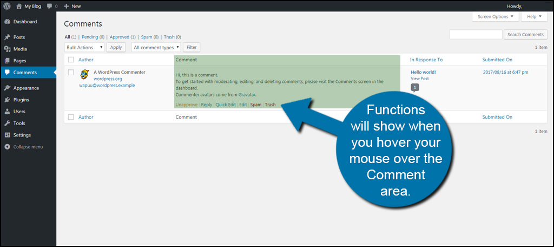This screenshot has height=247, width=554.
Task: Expand the Screen Options panel
Action: [x=495, y=17]
